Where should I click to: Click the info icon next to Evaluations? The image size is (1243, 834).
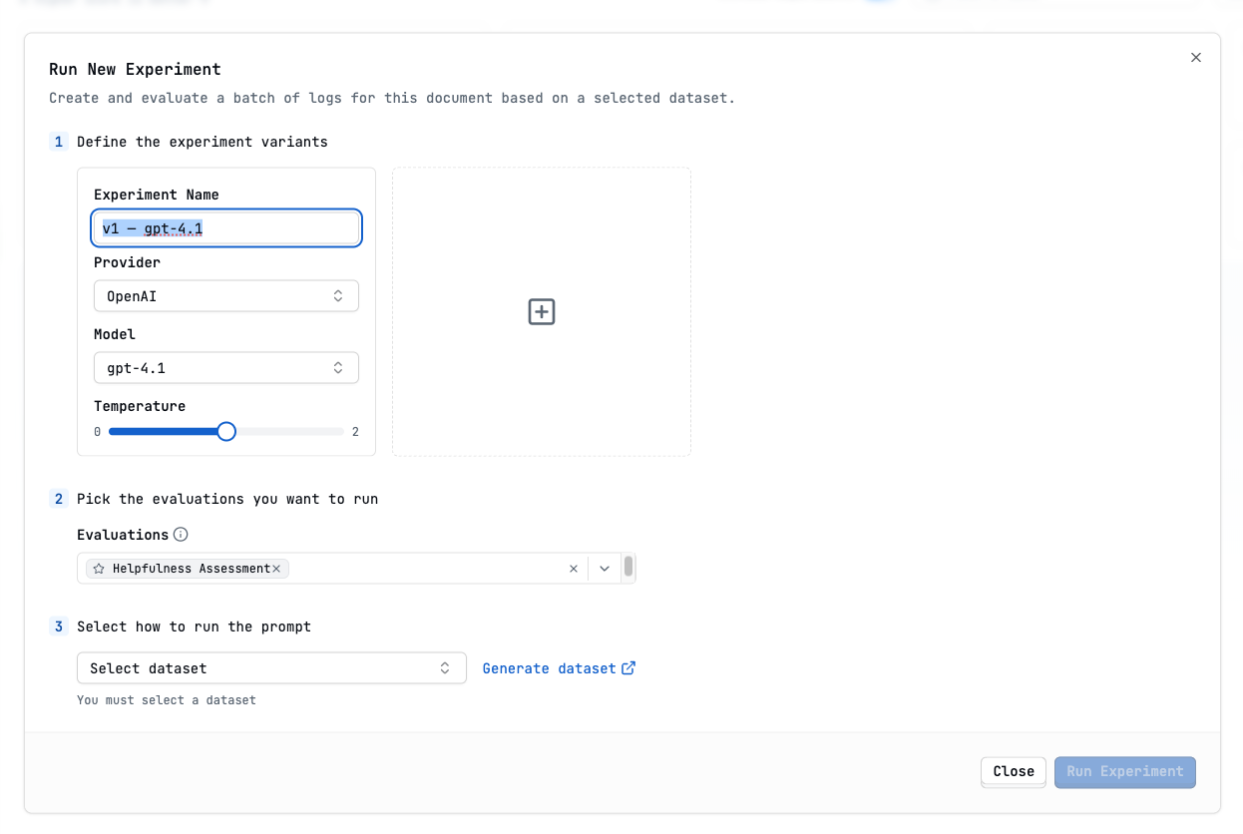tap(181, 534)
